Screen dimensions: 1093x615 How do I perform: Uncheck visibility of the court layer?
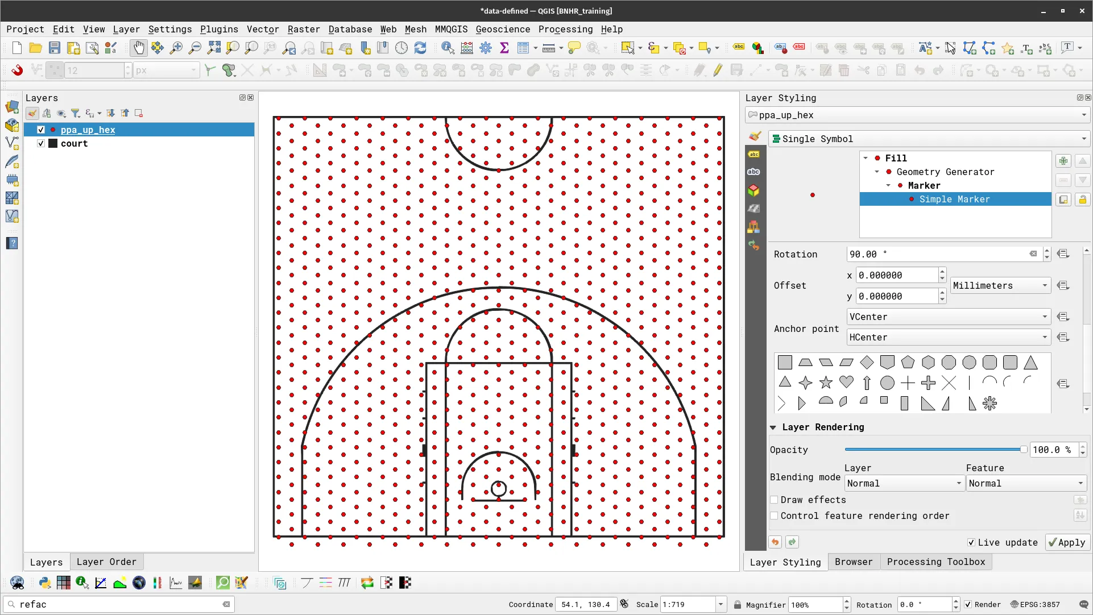tap(40, 143)
